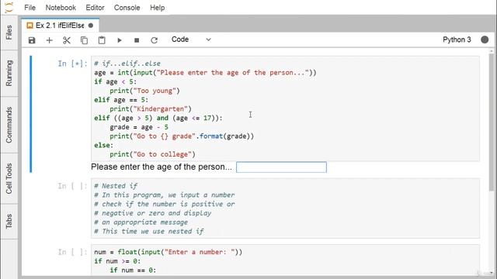Show the Files sidebar panel
Image resolution: width=497 pixels, height=279 pixels.
pos(9,33)
